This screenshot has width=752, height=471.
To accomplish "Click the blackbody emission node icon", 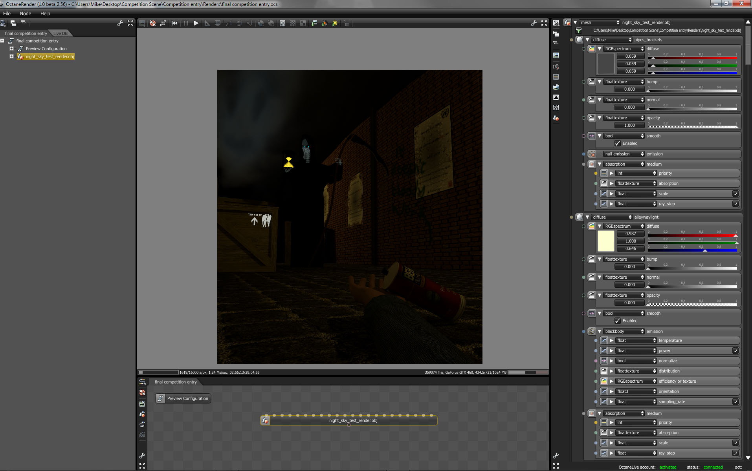I will tap(592, 332).
